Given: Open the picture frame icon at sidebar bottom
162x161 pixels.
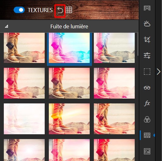Looking at the screenshot, I should 147,151.
